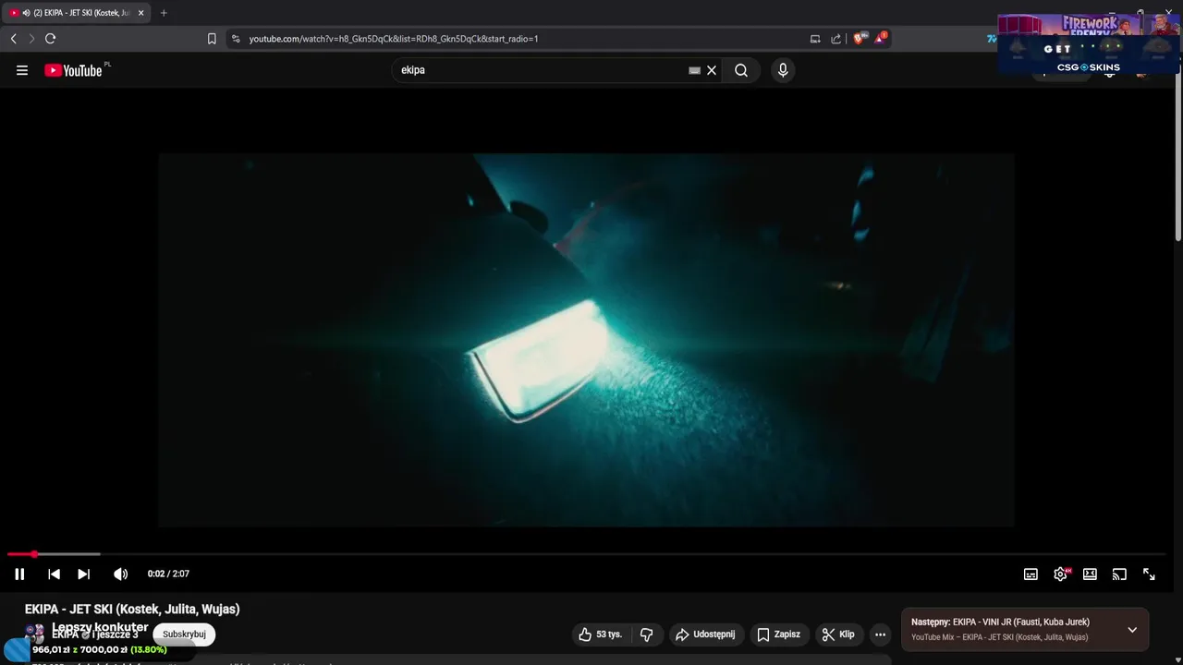Skip to the previous video
Screen dimensions: 1183x665
tap(54, 574)
